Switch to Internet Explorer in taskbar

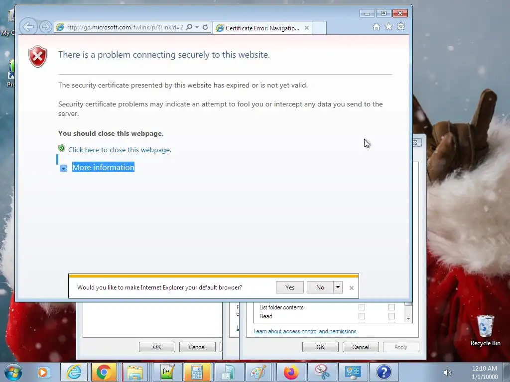pos(74,372)
